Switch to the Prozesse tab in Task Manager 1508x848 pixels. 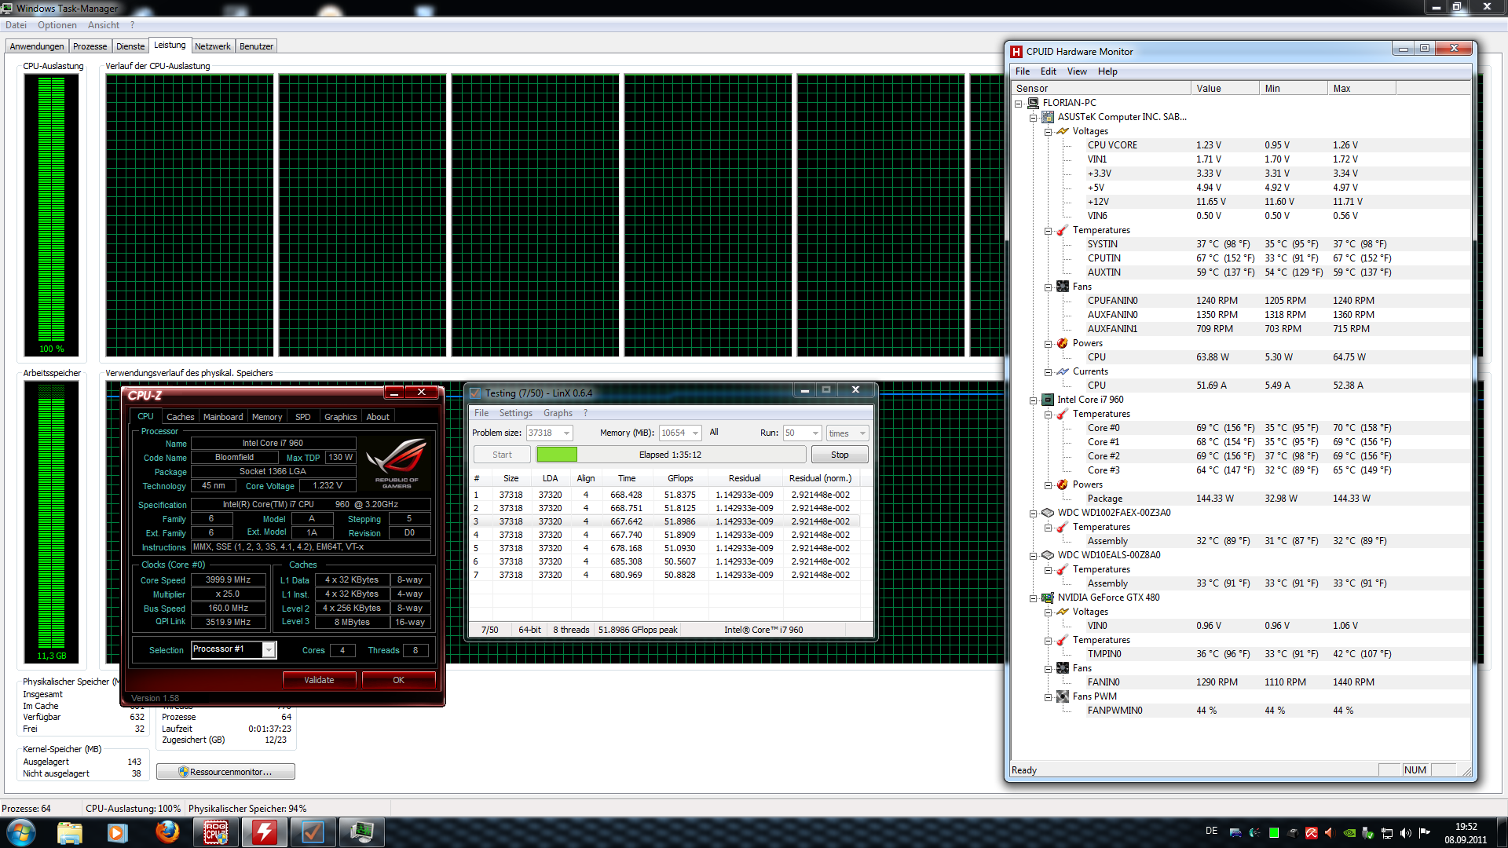[90, 46]
